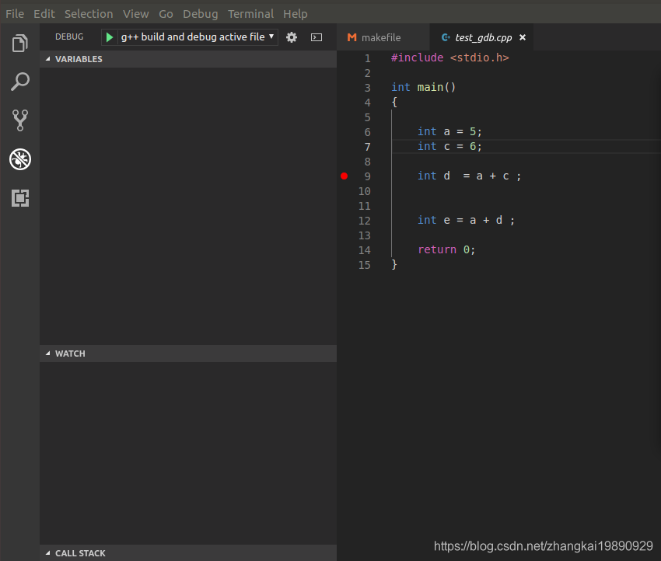Open the File menu
The height and width of the screenshot is (561, 661).
[x=15, y=14]
